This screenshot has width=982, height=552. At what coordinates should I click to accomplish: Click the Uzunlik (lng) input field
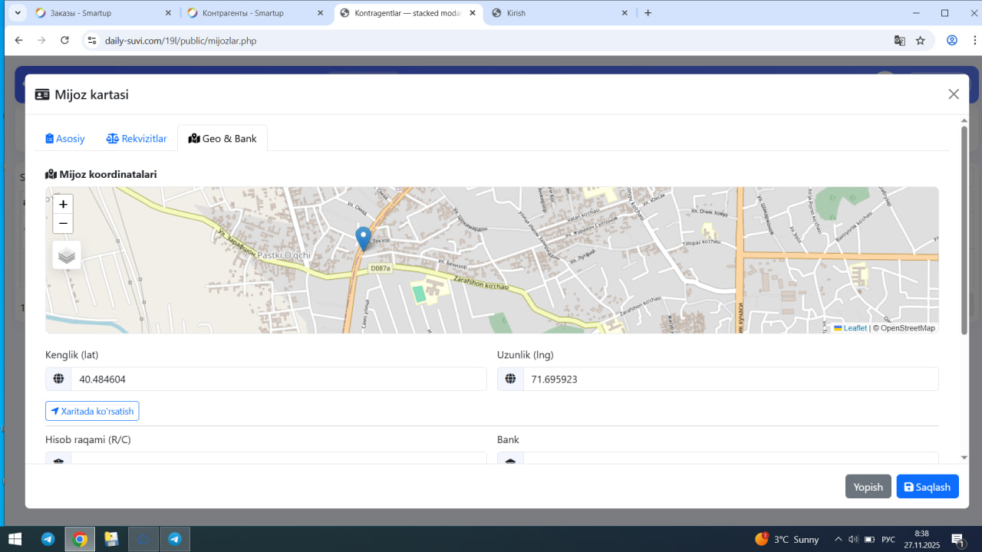coord(730,379)
